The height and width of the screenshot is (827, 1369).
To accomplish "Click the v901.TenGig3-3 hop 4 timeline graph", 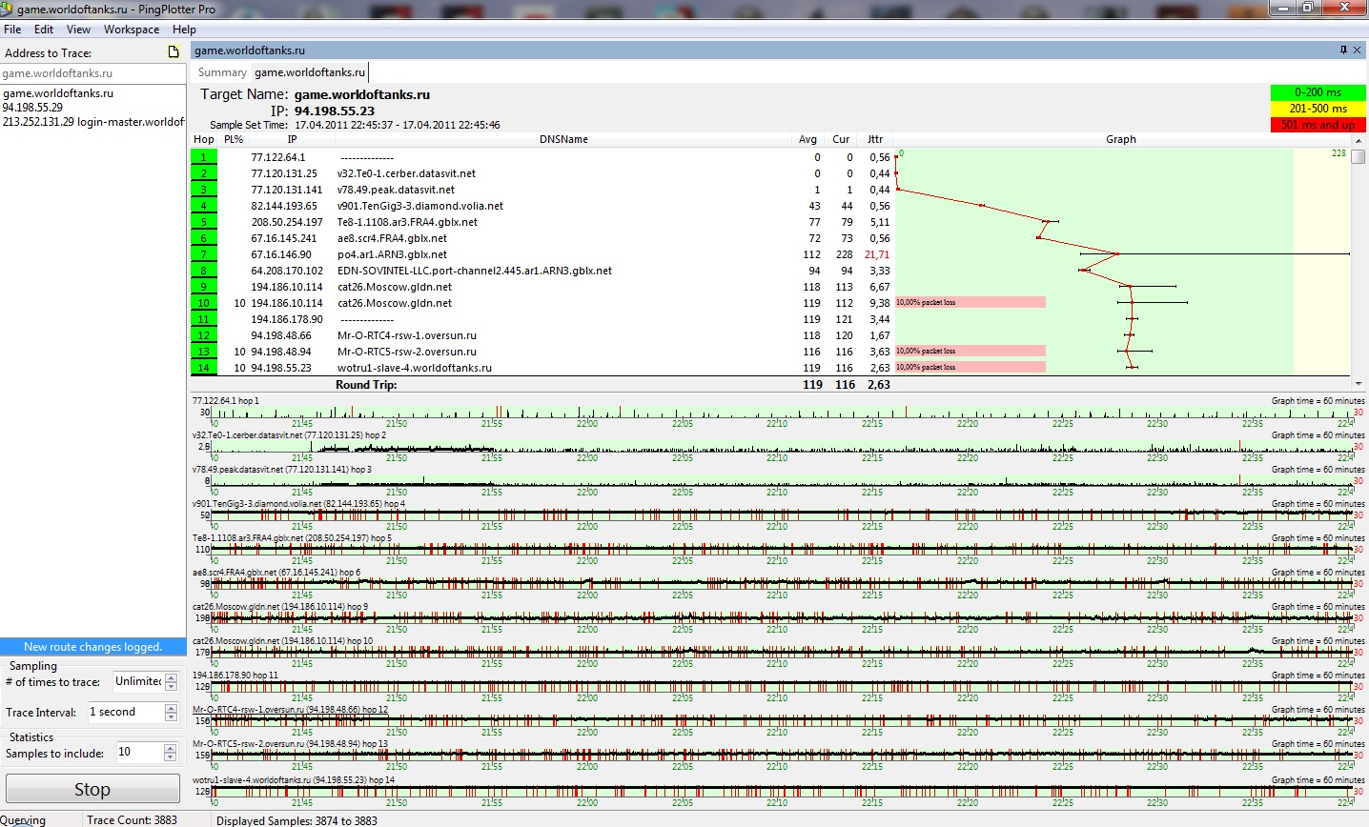I will (782, 515).
